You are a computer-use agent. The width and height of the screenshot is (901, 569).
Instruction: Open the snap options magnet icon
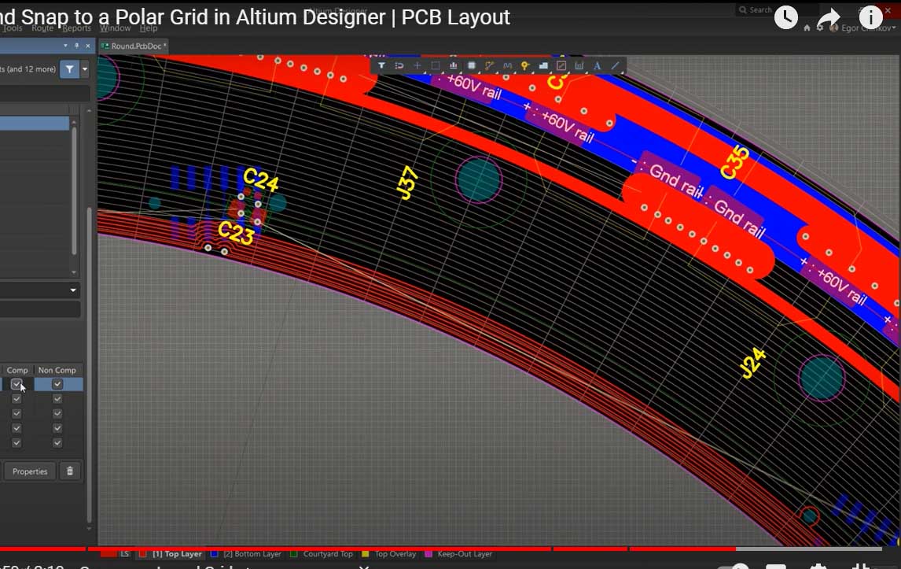399,66
